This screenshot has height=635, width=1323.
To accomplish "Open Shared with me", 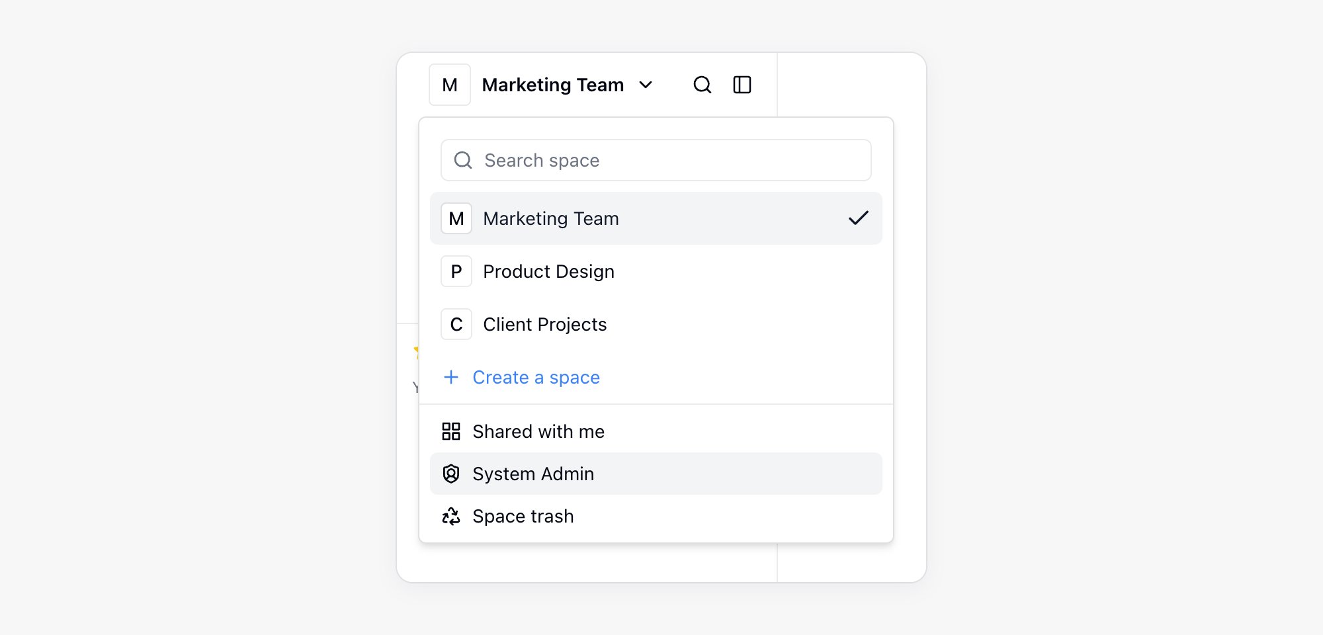I will pyautogui.click(x=656, y=431).
